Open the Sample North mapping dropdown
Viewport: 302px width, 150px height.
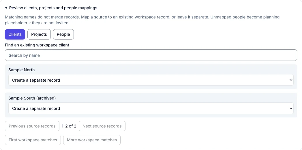[x=151, y=80]
